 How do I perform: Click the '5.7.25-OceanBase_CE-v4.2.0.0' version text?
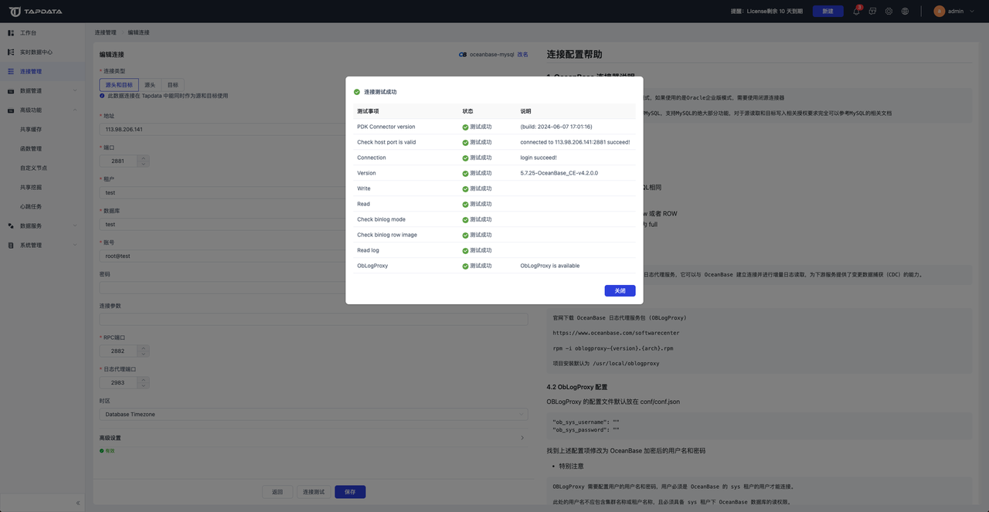(x=559, y=173)
